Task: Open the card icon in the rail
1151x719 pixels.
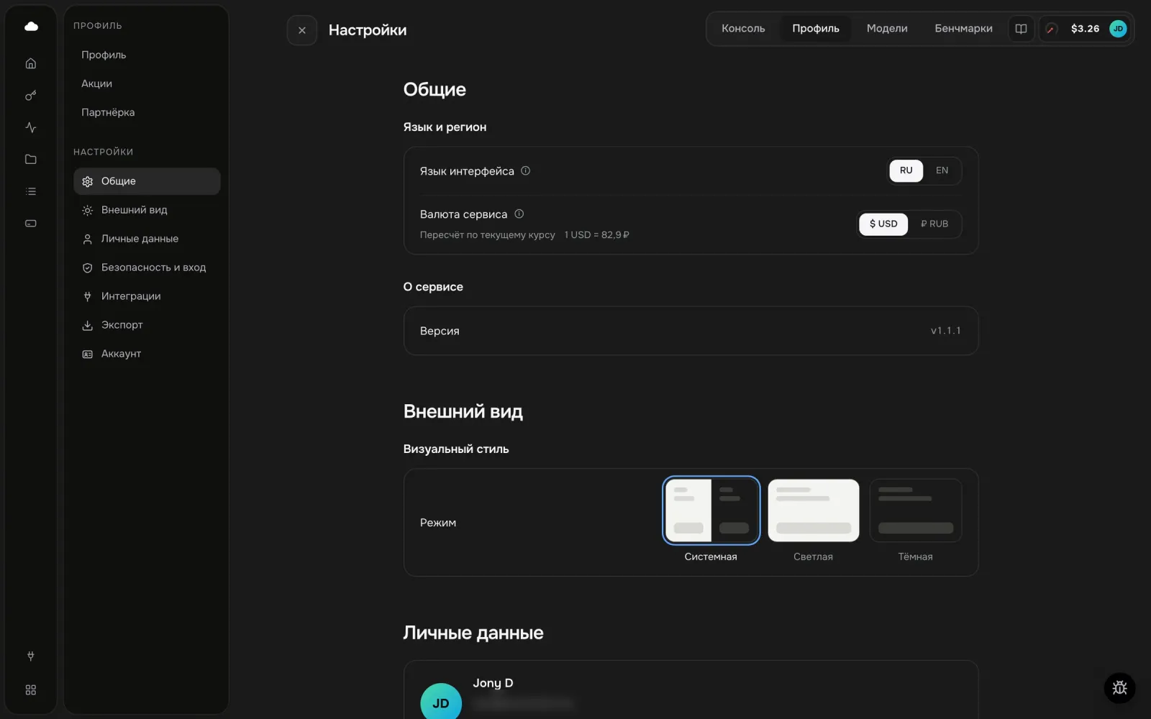Action: coord(31,224)
